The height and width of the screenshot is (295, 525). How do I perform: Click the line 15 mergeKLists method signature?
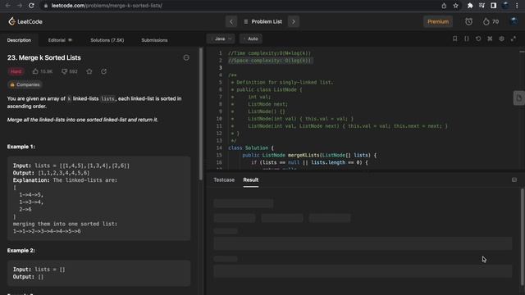309,155
